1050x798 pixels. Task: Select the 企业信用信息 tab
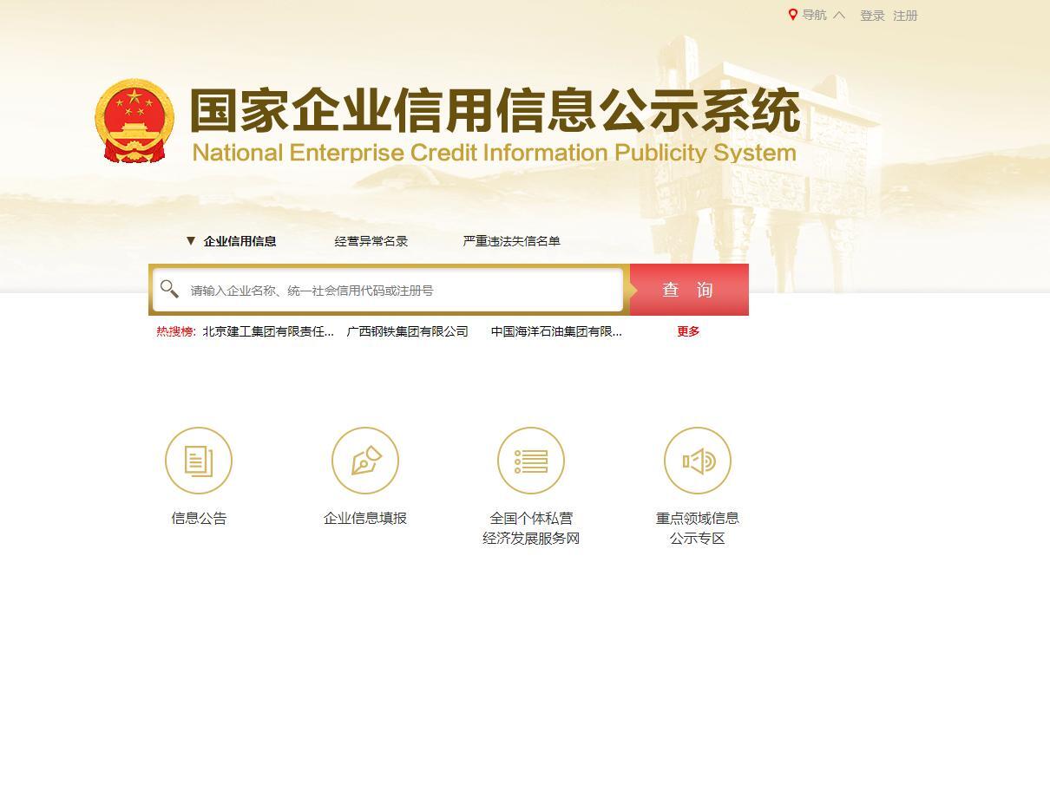(240, 241)
